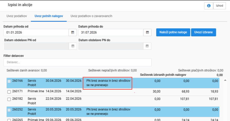
Task: Click the Datum prihoda do date field
Action: [111, 32]
